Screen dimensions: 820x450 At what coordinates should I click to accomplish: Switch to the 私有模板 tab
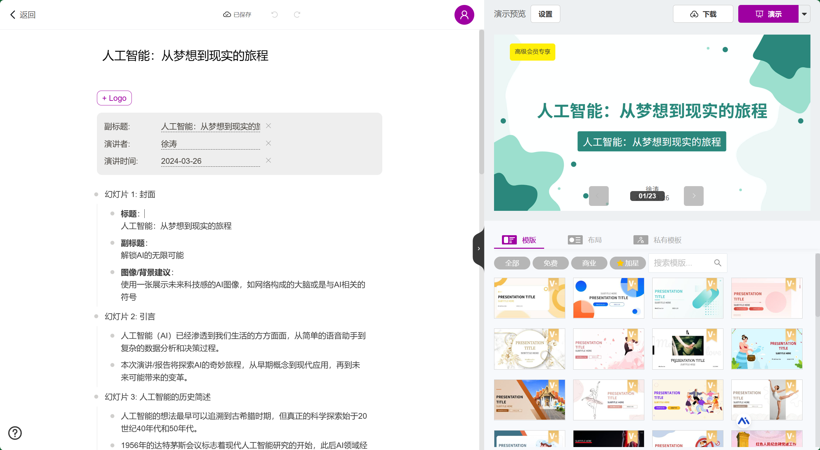667,240
